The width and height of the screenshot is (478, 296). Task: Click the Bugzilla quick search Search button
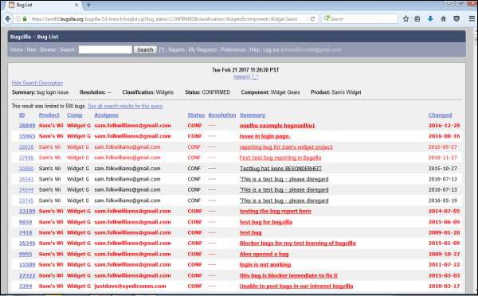coord(145,49)
